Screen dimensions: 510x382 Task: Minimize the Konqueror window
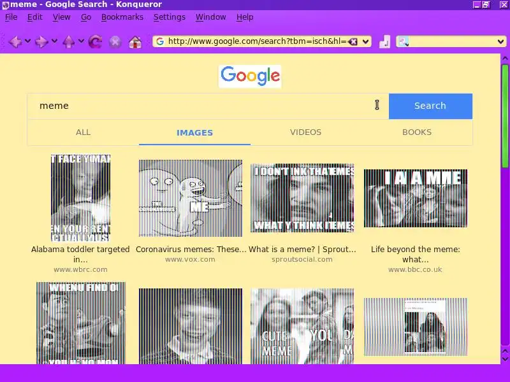pyautogui.click(x=476, y=5)
